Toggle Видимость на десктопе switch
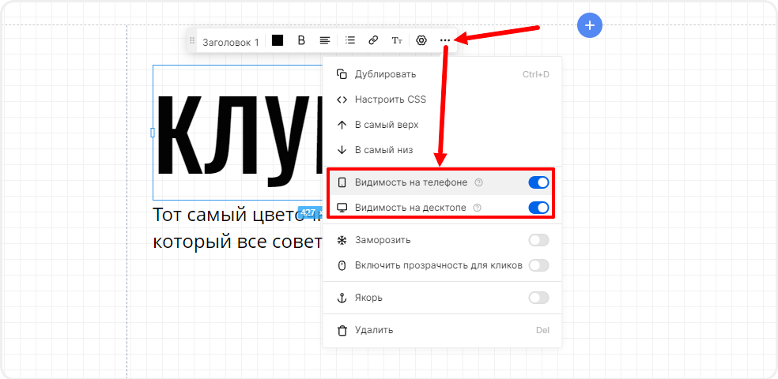This screenshot has width=778, height=379. click(539, 208)
